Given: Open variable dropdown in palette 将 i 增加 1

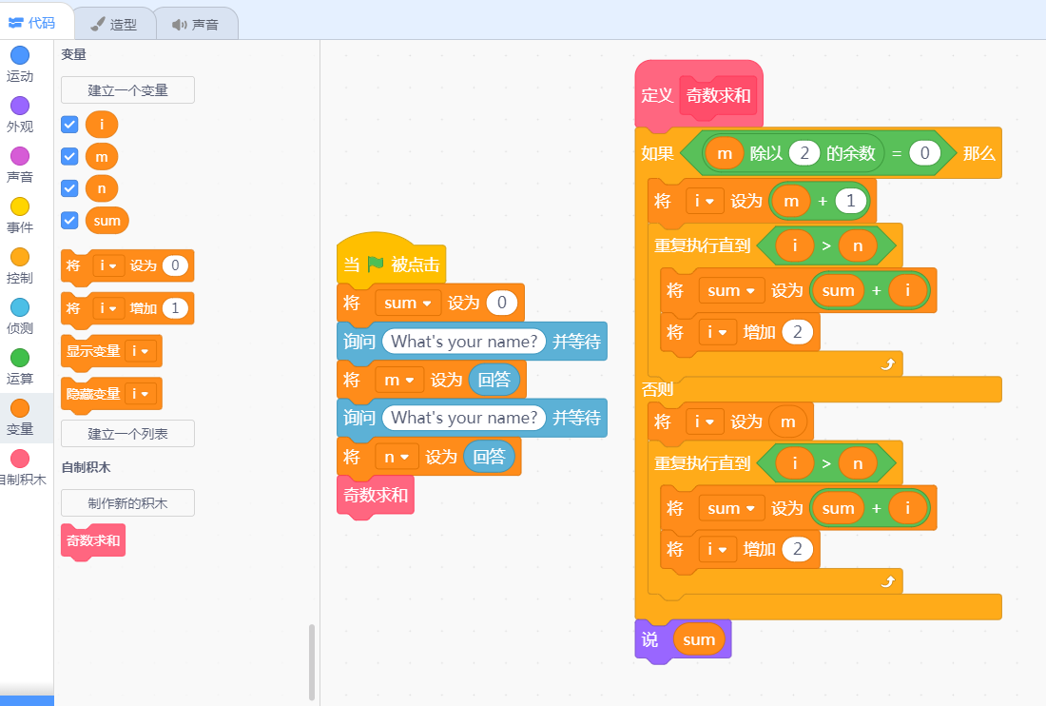Looking at the screenshot, I should (x=107, y=308).
